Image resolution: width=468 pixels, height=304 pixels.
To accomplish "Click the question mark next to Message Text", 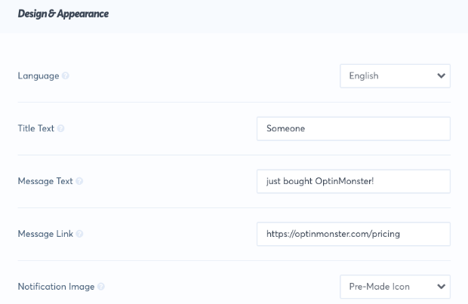I will pos(79,181).
